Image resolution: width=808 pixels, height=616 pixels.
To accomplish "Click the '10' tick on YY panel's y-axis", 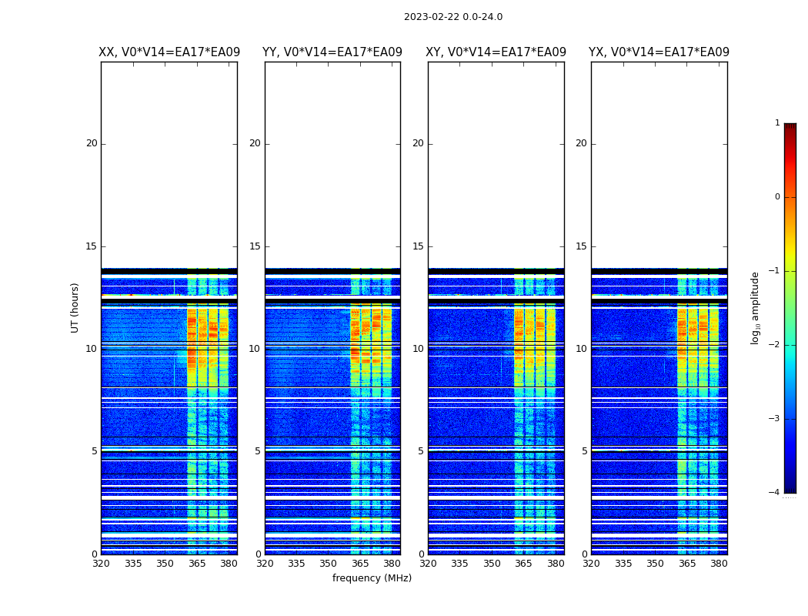I will [x=255, y=349].
